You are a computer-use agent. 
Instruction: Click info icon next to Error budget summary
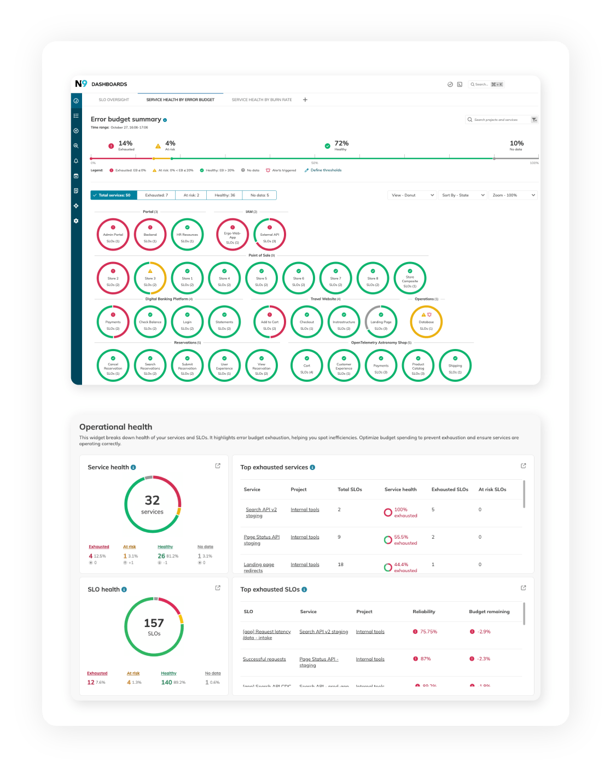[x=165, y=120]
